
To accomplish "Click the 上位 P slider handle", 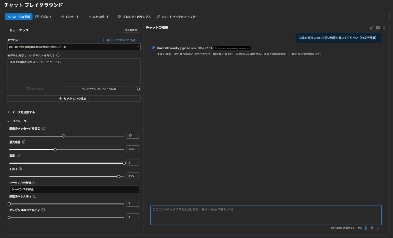I will [119, 177].
